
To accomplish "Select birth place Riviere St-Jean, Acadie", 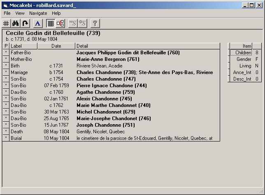I will tap(100, 66).
